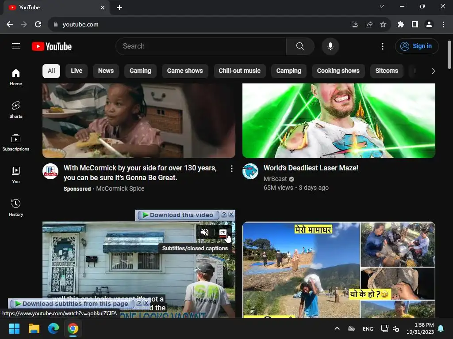The image size is (453, 339).
Task: Reload the YouTube page
Action: click(38, 25)
